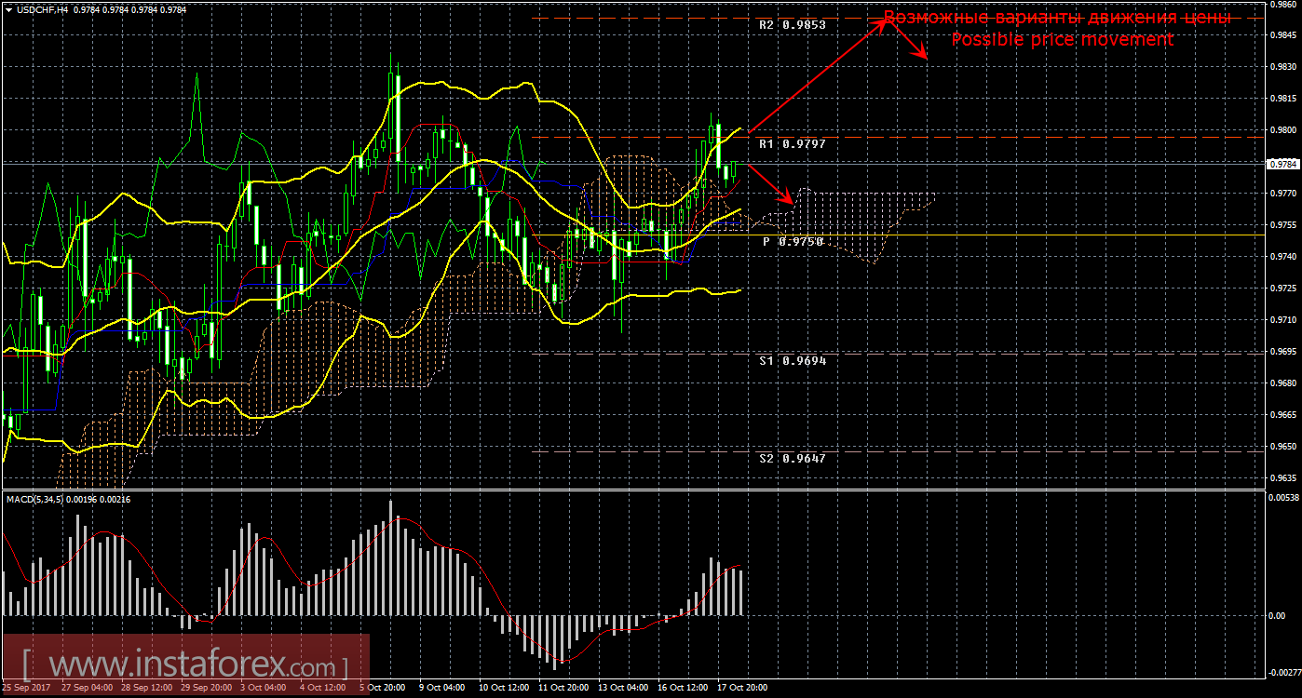Click the 17 Oct 20:00 time label
The width and height of the screenshot is (1302, 698).
[742, 688]
